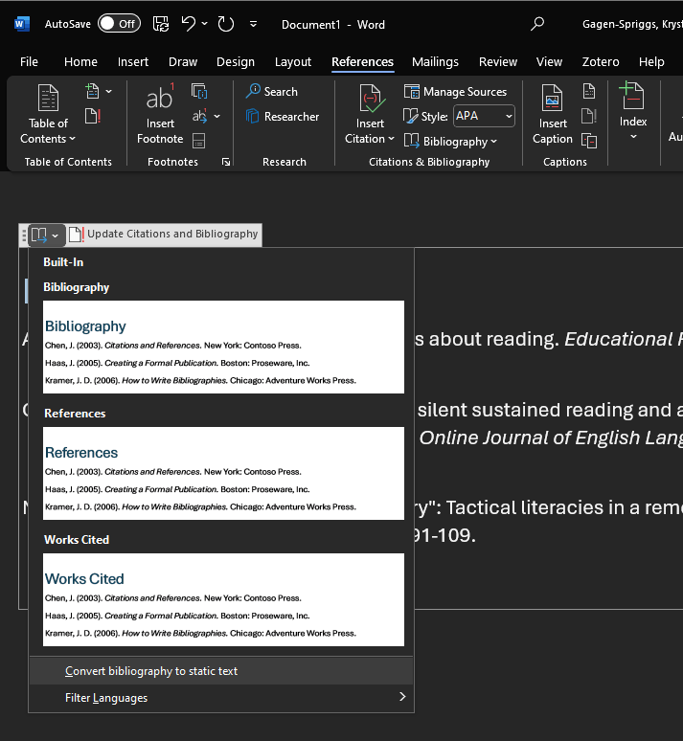This screenshot has height=741, width=683.
Task: Click Insert Caption icon
Action: pyautogui.click(x=553, y=115)
